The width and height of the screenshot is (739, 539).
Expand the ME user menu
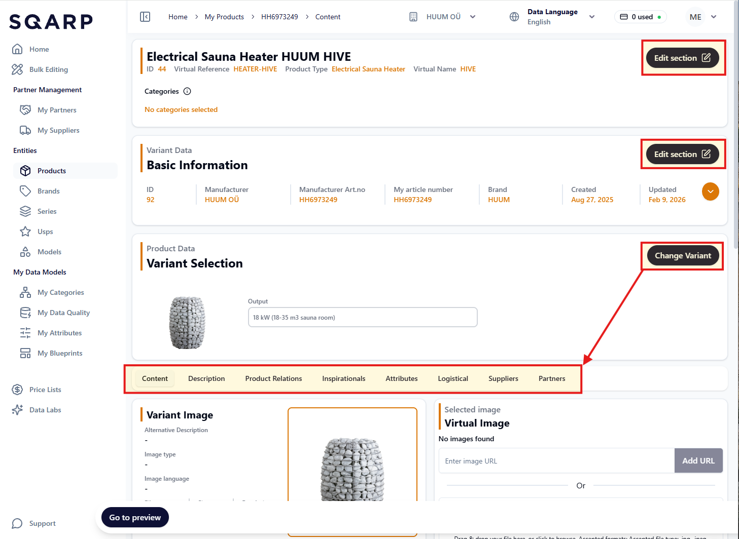(x=714, y=17)
